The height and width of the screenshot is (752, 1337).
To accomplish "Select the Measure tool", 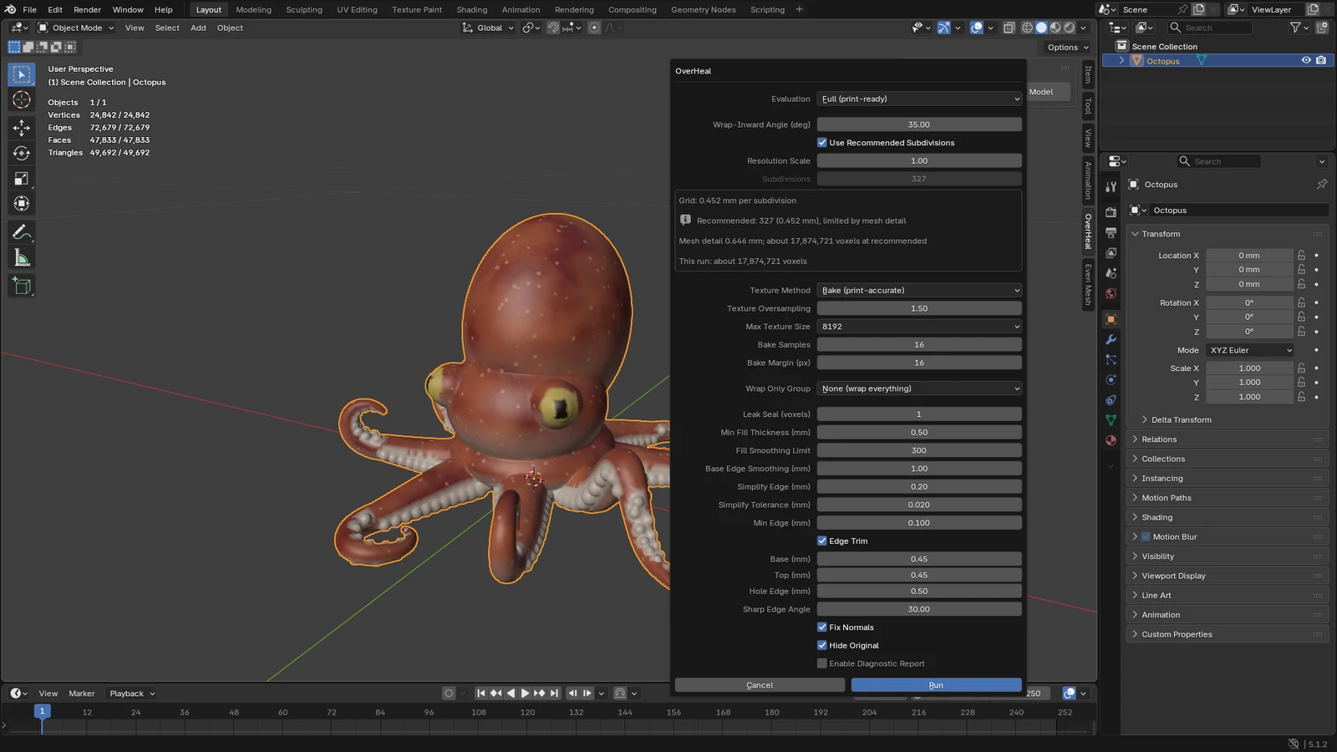I will pyautogui.click(x=22, y=258).
